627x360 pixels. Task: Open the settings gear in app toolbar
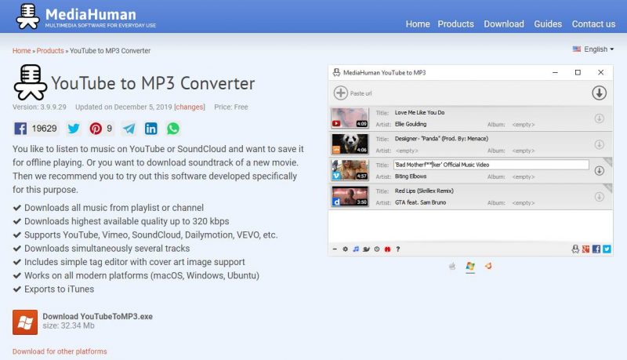pos(345,249)
